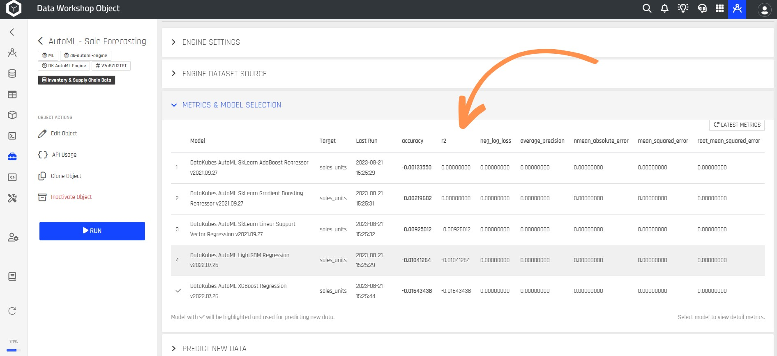Open the wrench tools icon in sidebar

(12, 198)
